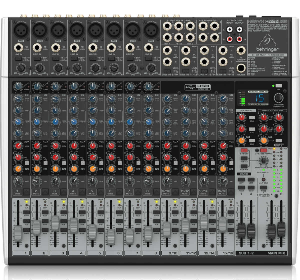Viewport: 300px width, 280px height.
Task: Click the Aux Sends master 3 FX knob
Action: (x=241, y=140)
